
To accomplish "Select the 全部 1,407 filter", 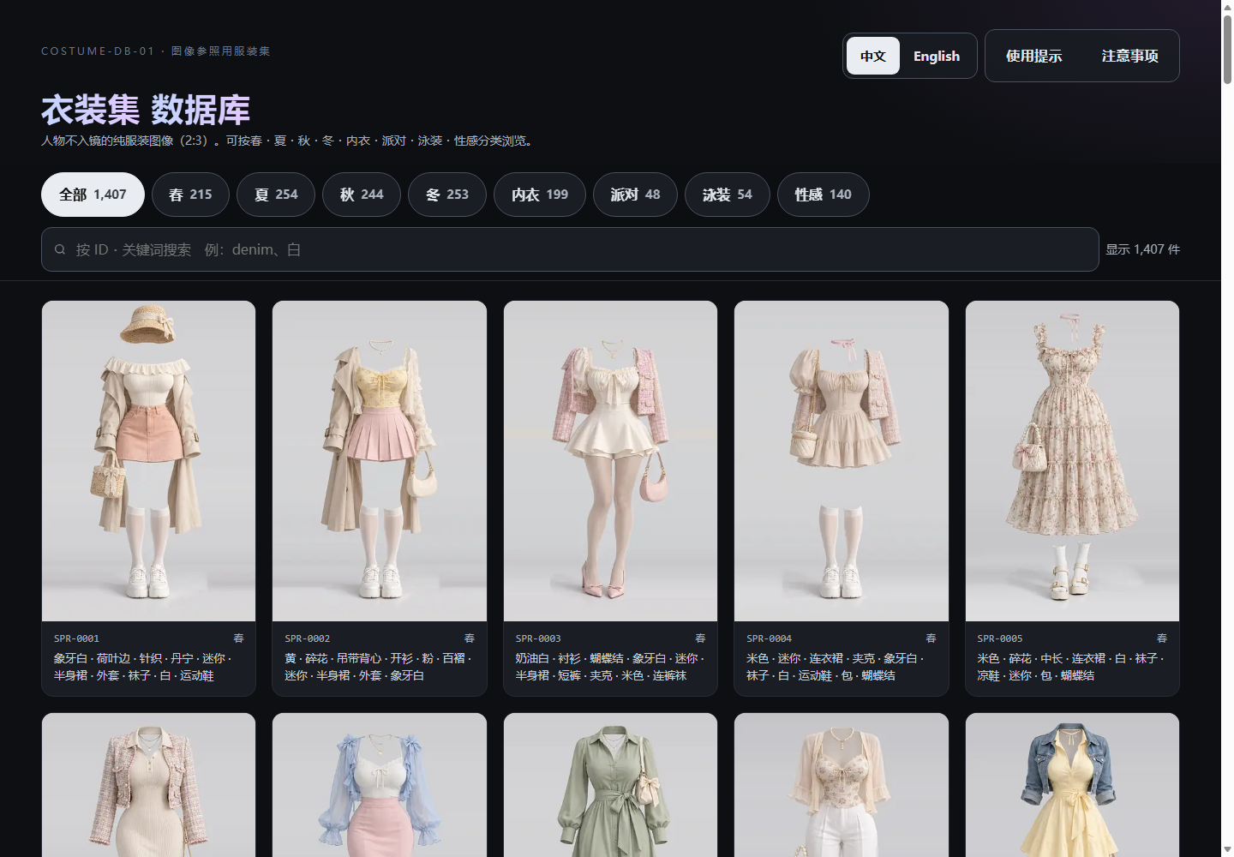I will pyautogui.click(x=93, y=195).
